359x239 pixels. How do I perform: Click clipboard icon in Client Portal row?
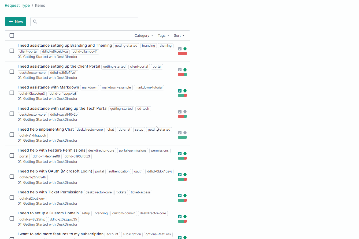pos(180,70)
